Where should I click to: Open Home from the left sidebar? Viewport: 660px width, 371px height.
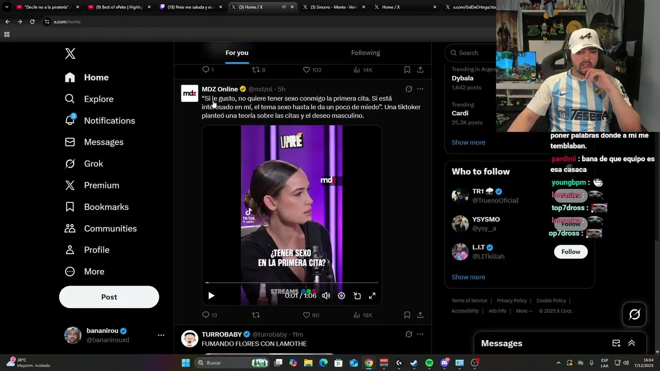coord(87,77)
